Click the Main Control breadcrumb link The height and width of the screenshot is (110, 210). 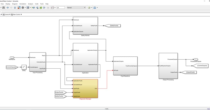(16, 14)
